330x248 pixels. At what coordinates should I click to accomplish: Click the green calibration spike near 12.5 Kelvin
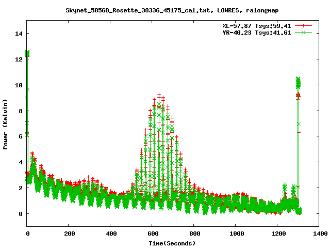coord(27,53)
